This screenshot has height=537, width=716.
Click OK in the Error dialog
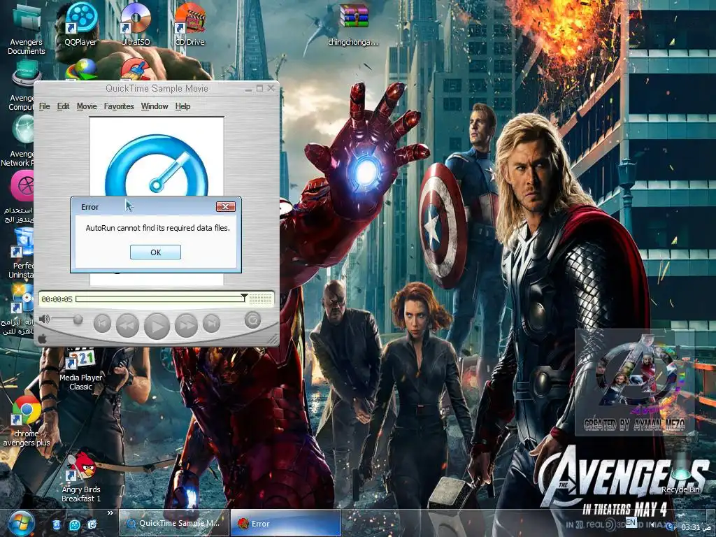click(155, 252)
